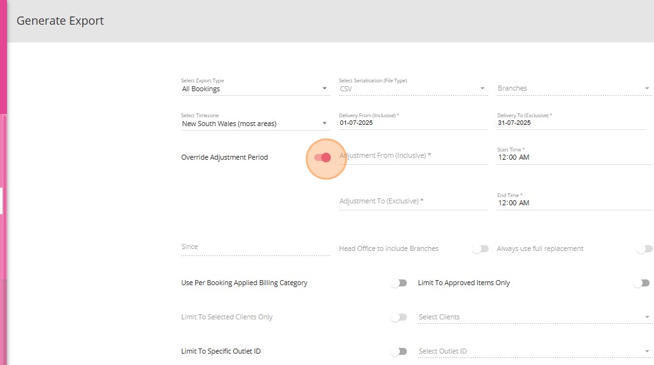Click the Limit To Specific Outlet ID label
This screenshot has height=365, width=654.
[221, 351]
